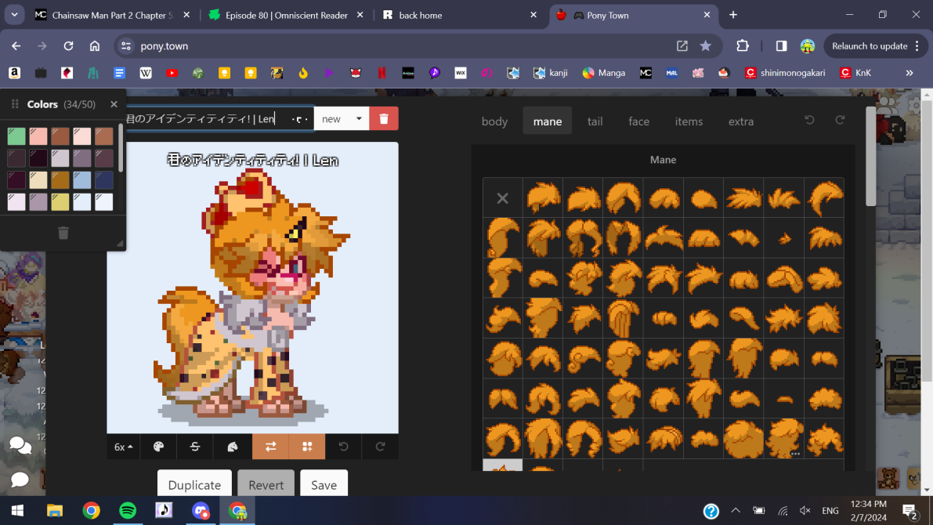
Task: Open the color palette tool
Action: tap(158, 447)
